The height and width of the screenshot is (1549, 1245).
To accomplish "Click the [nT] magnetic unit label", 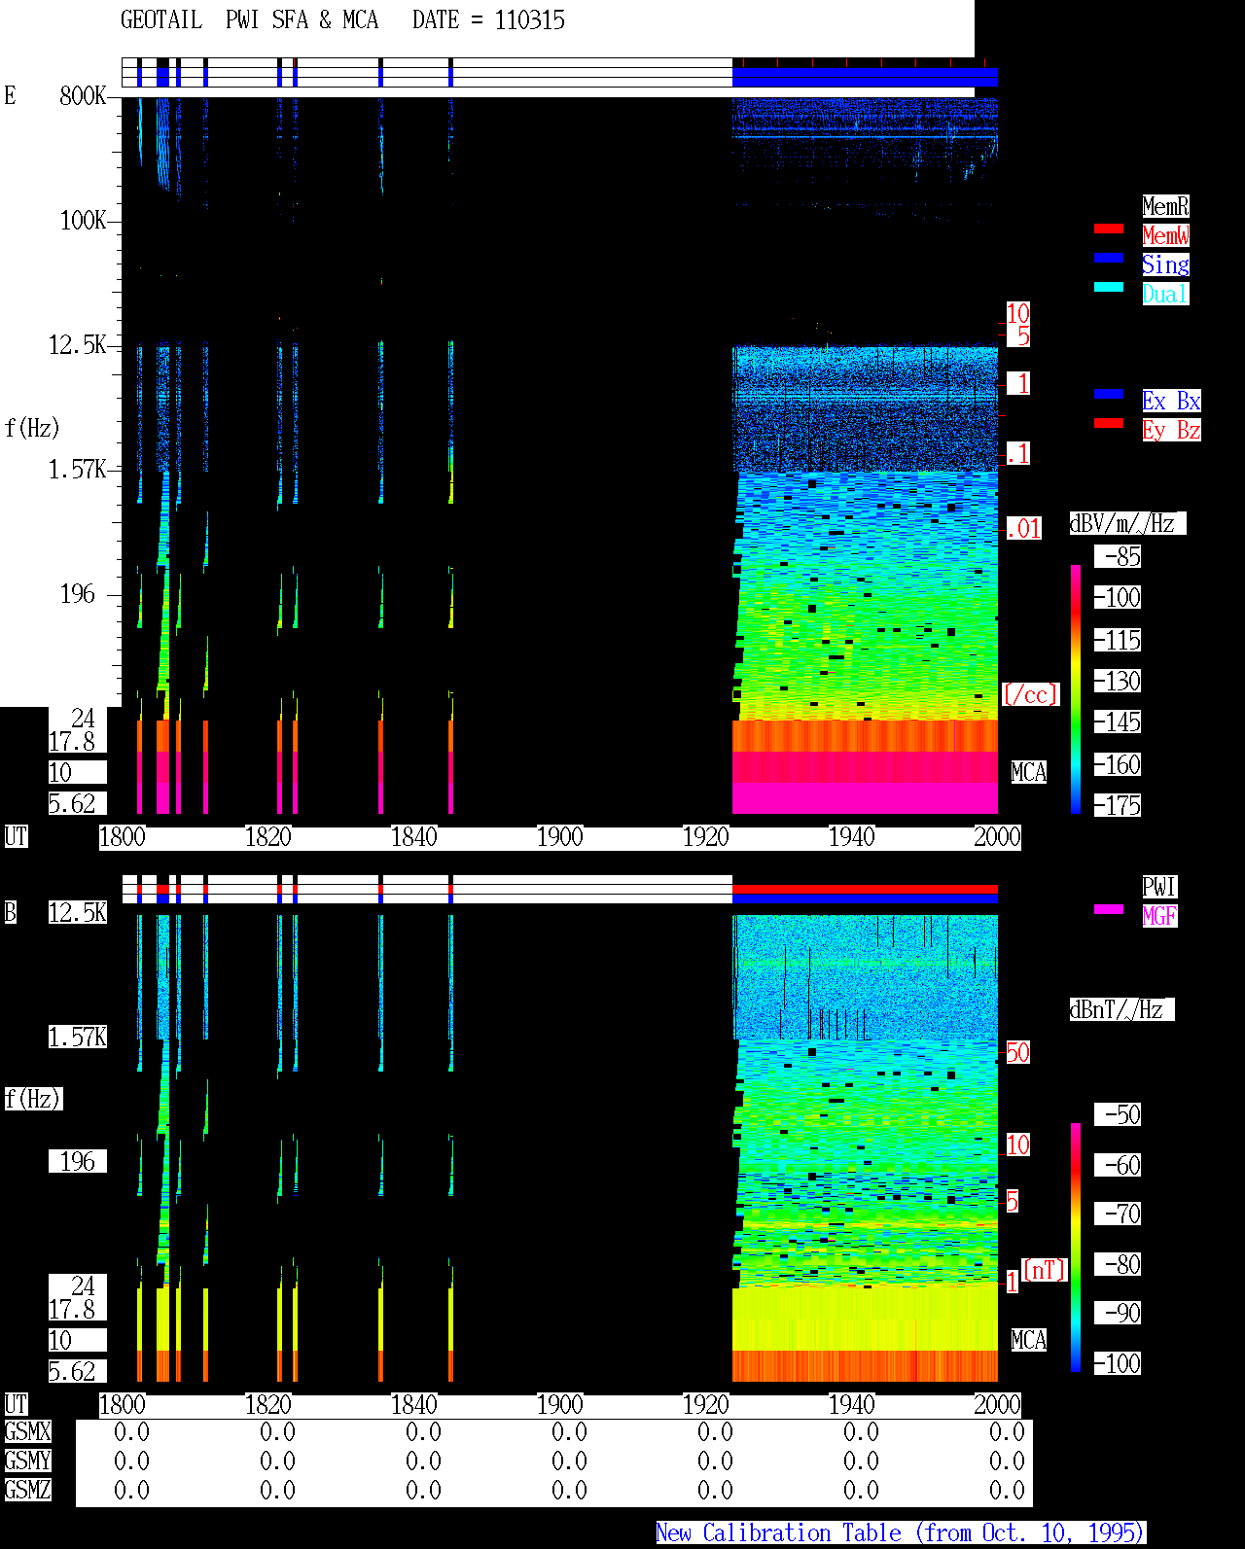I will pyautogui.click(x=1045, y=1270).
